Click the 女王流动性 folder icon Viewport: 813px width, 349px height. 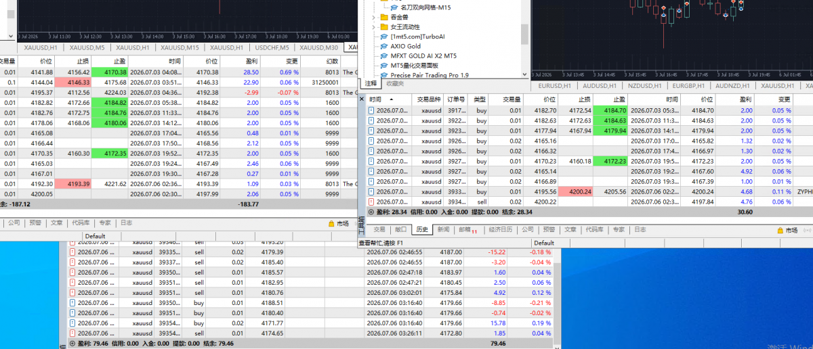tap(384, 26)
